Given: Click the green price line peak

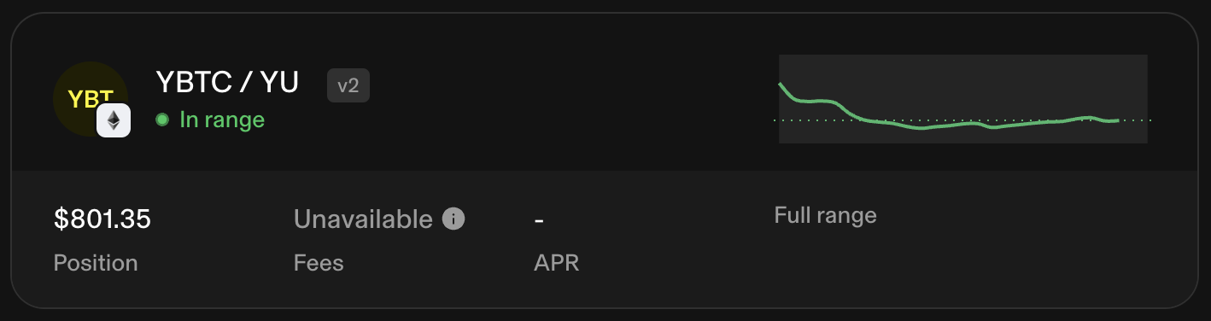Looking at the screenshot, I should pyautogui.click(x=781, y=85).
